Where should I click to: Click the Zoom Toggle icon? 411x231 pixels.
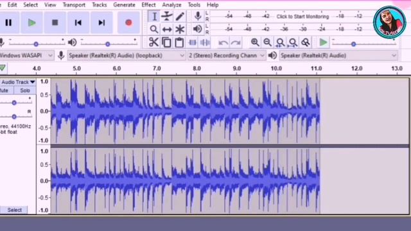point(306,42)
